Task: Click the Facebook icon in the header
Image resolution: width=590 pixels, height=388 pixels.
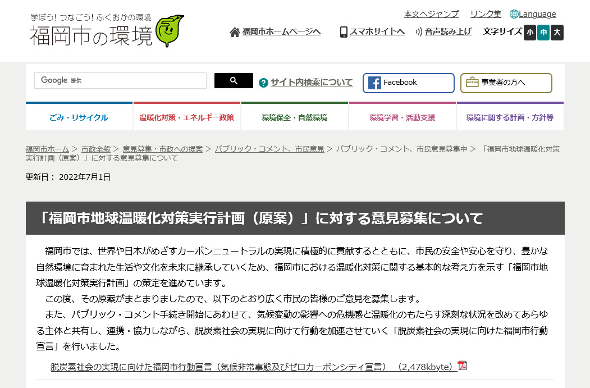Action: [x=375, y=83]
